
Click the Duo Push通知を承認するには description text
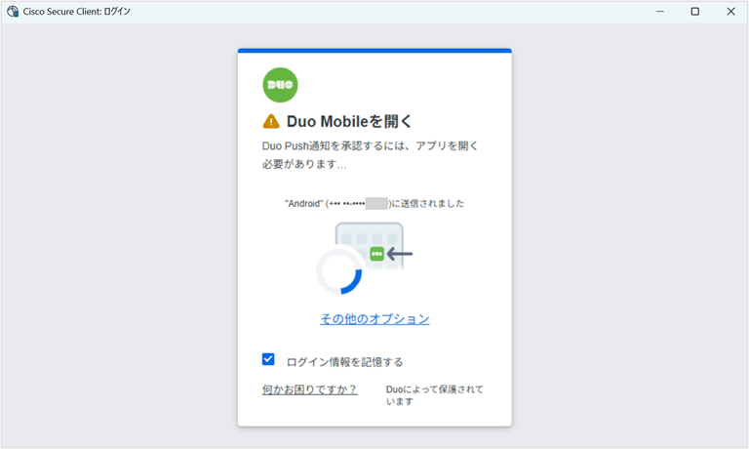(x=371, y=155)
